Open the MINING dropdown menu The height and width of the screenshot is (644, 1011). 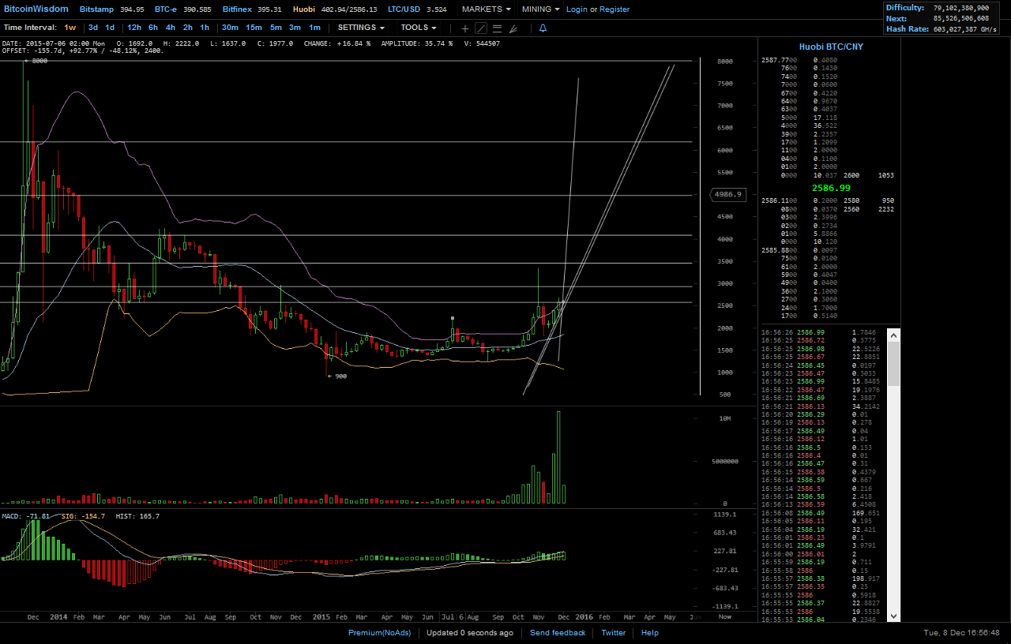pos(541,9)
